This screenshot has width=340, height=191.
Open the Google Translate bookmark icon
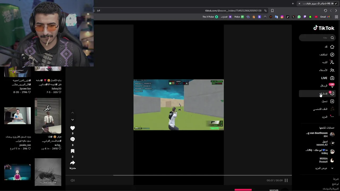coord(276,17)
